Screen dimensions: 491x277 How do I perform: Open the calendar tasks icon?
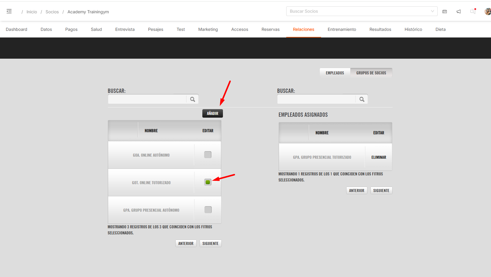[x=445, y=11]
